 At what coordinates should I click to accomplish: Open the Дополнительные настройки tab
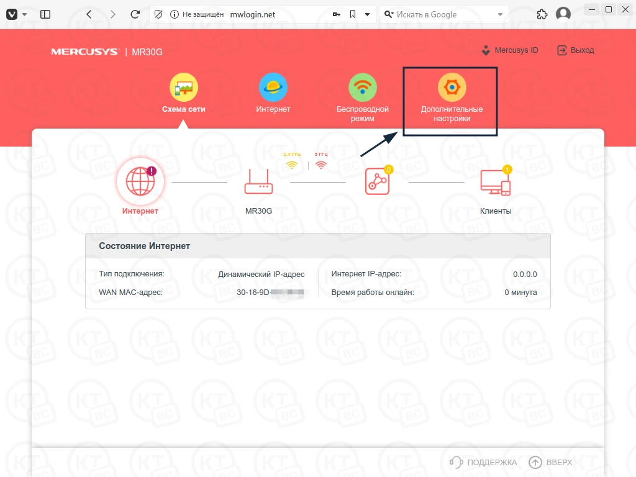[x=452, y=98]
